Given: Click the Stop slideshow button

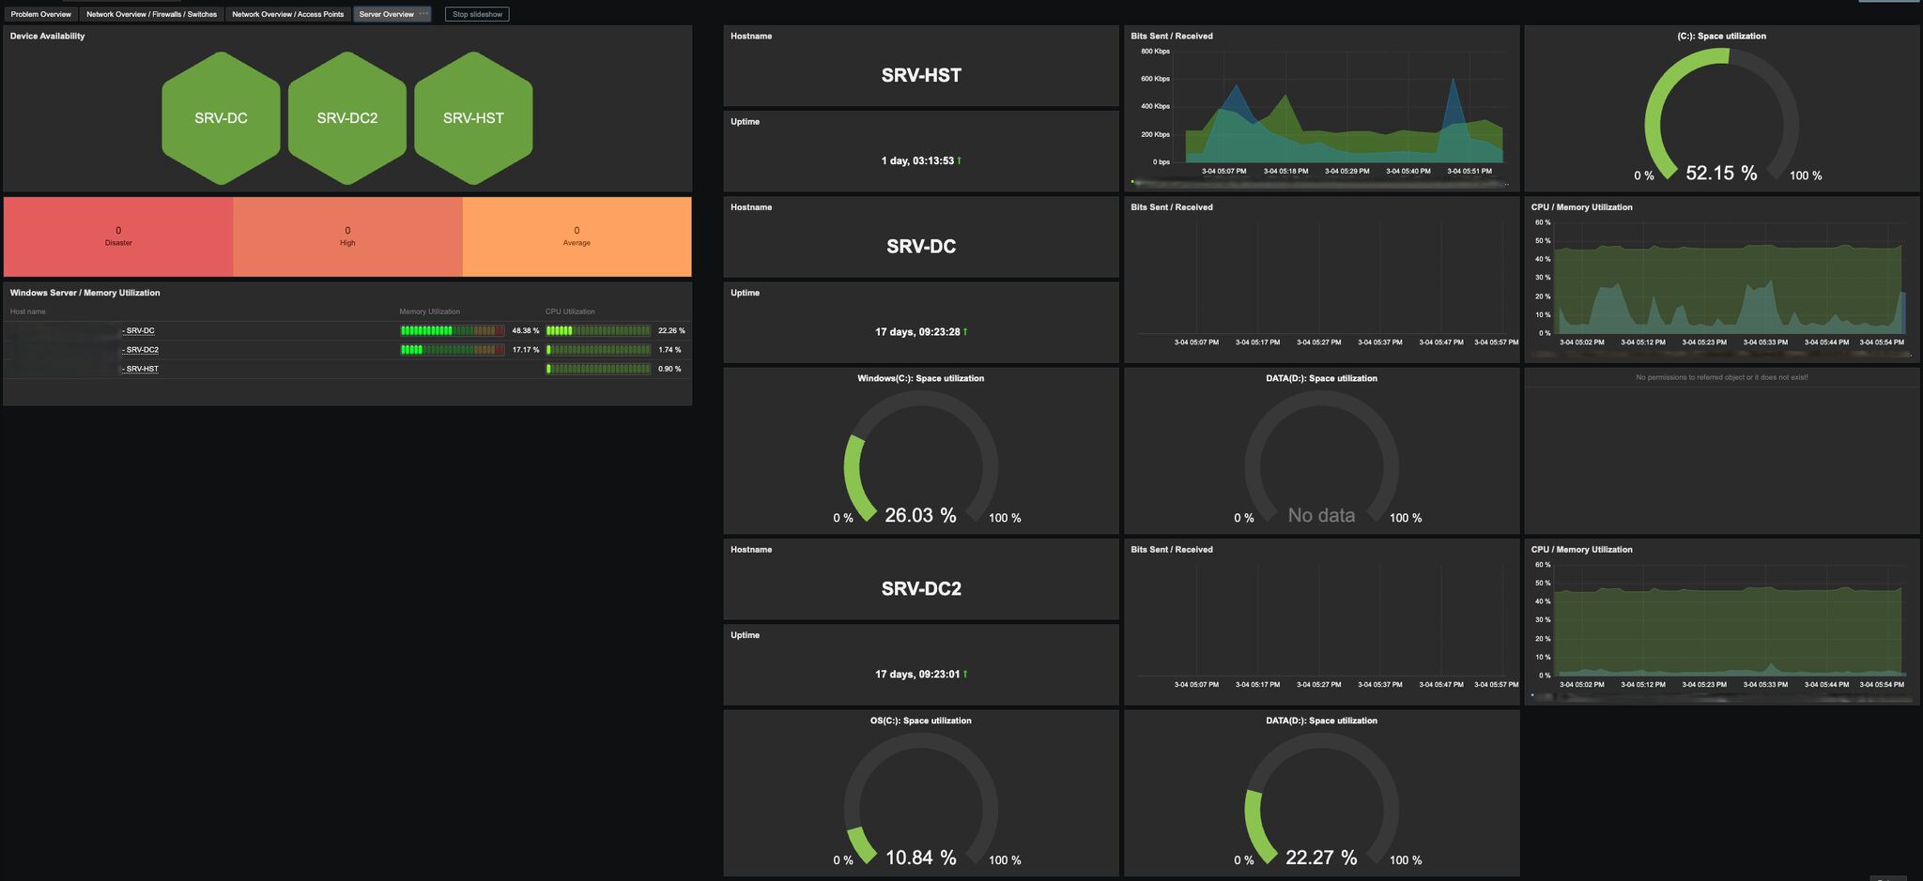Looking at the screenshot, I should point(477,14).
